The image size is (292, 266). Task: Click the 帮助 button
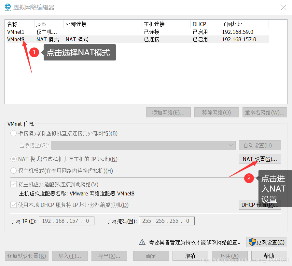pos(269,256)
